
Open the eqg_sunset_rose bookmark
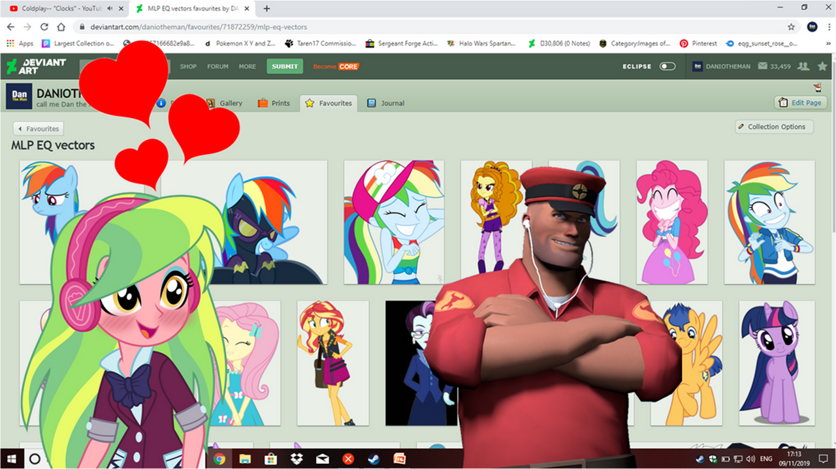pos(762,44)
